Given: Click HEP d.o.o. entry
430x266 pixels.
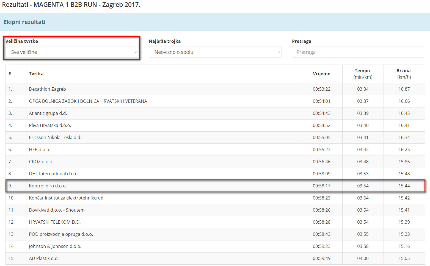Looking at the screenshot, I should click(40, 149).
